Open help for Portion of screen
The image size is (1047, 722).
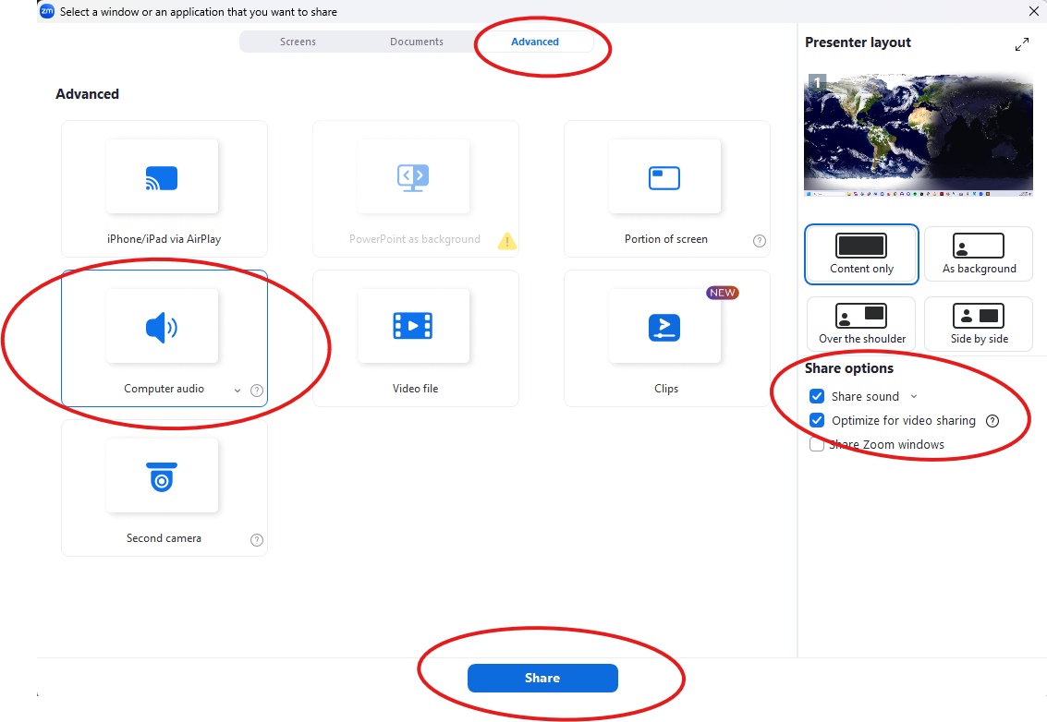click(760, 241)
